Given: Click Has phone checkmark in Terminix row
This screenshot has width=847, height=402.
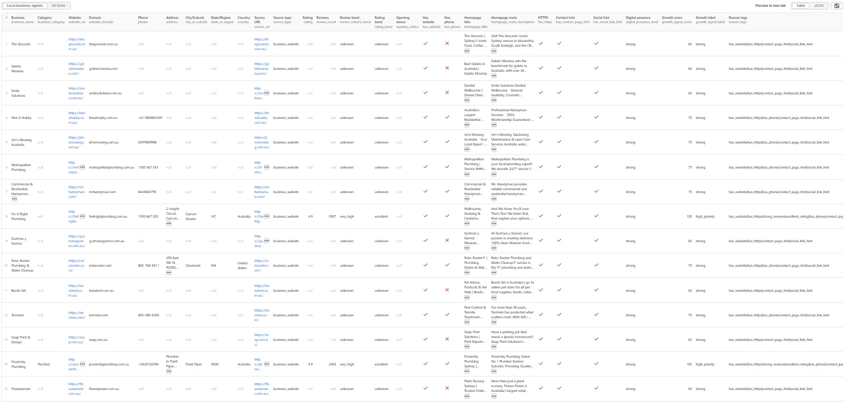Looking at the screenshot, I should pyautogui.click(x=447, y=314).
